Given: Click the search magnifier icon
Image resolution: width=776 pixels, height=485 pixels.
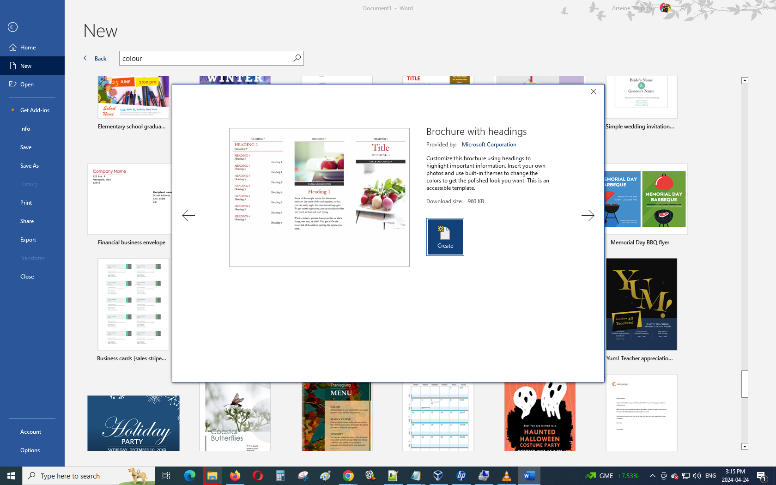Looking at the screenshot, I should [x=297, y=58].
